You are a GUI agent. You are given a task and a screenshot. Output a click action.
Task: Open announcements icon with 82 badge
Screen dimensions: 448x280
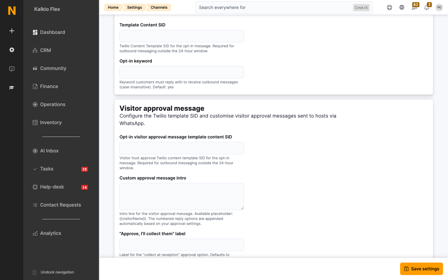tap(414, 7)
